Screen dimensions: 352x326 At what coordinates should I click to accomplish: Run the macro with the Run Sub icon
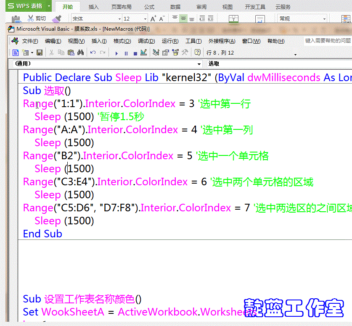click(116, 52)
